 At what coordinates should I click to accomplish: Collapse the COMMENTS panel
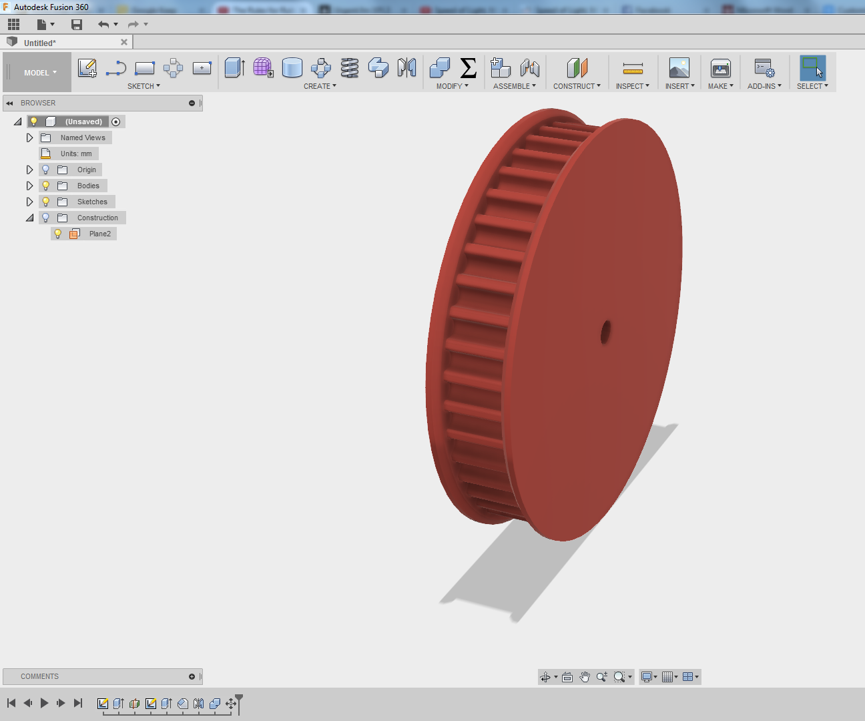coord(192,676)
